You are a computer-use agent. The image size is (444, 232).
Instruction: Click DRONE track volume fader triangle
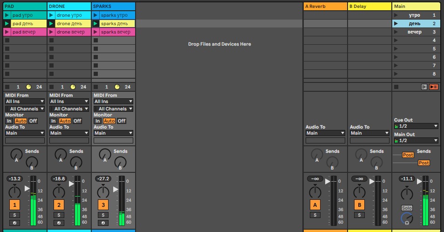[71, 184]
